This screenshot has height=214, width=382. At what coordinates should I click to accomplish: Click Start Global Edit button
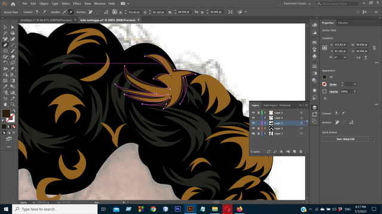click(345, 139)
